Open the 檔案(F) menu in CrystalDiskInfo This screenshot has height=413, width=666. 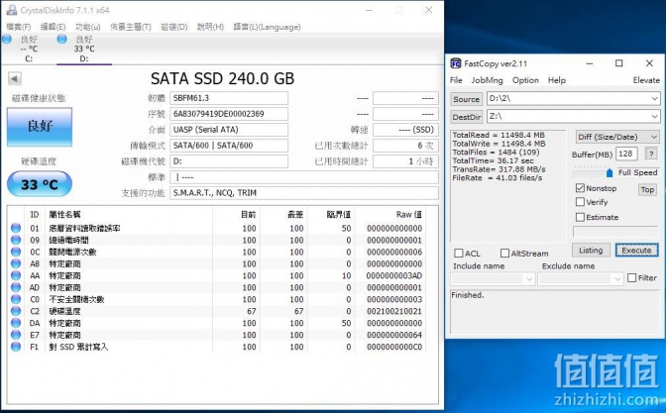(x=19, y=27)
